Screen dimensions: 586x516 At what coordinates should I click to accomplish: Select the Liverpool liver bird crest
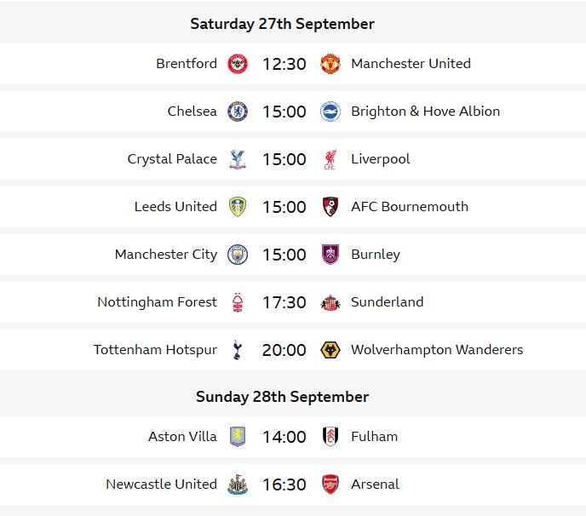pyautogui.click(x=330, y=159)
